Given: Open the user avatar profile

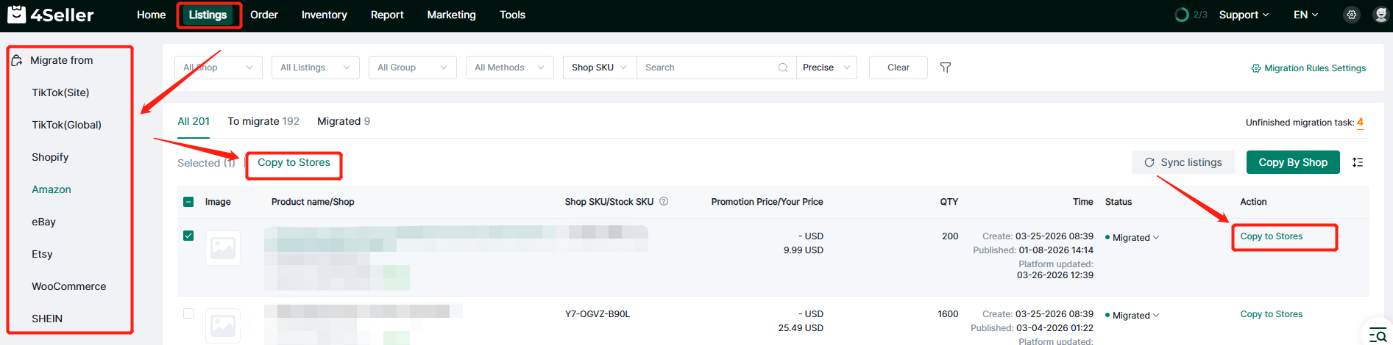Looking at the screenshot, I should 1380,15.
